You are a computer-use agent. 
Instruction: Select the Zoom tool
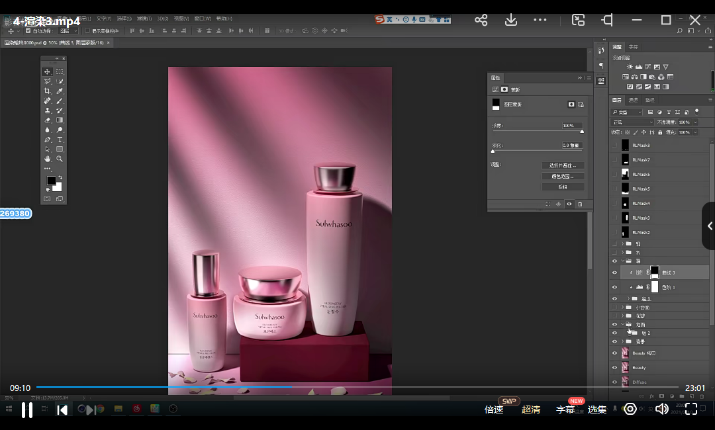click(x=60, y=159)
